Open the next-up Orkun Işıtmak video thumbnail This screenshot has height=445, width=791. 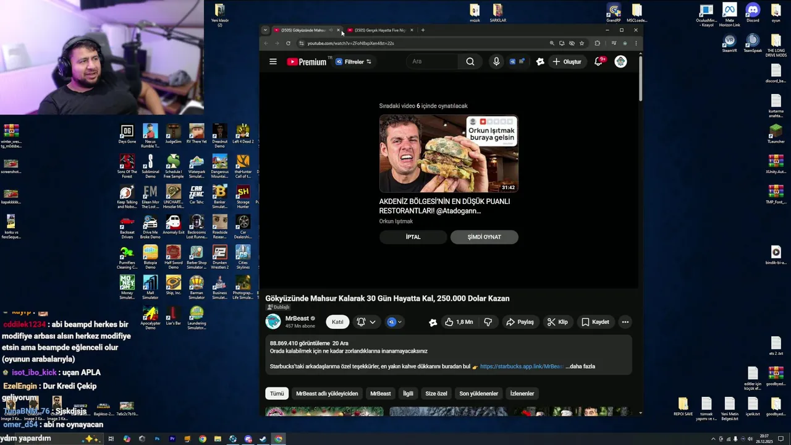click(449, 153)
